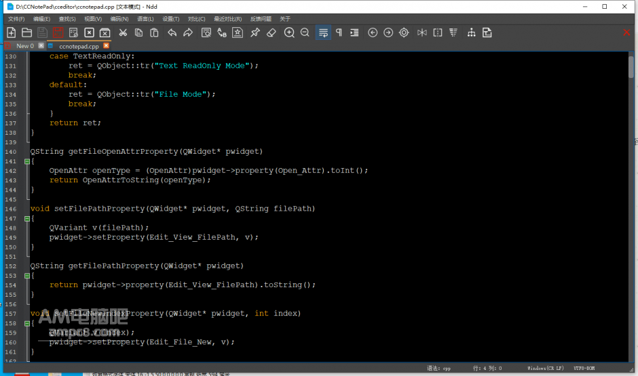Viewport: 638px width, 376px height.
Task: Create a new file with toolbar icon
Action: point(12,33)
